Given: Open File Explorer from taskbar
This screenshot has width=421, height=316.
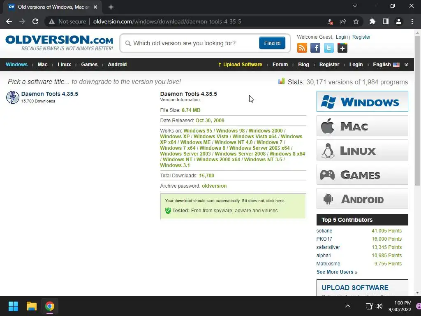Looking at the screenshot, I should coord(31,306).
